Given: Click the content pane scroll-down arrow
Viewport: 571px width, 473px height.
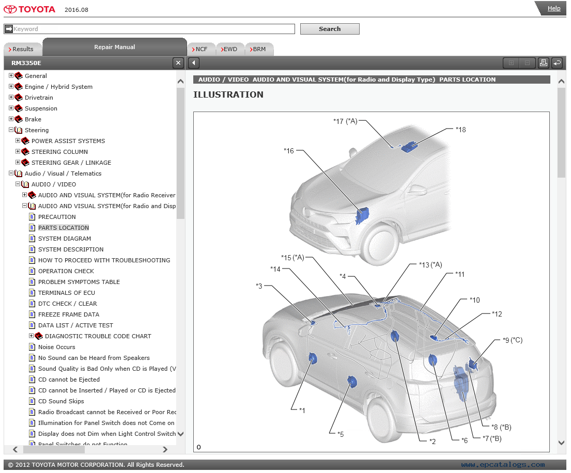Looking at the screenshot, I should [561, 443].
